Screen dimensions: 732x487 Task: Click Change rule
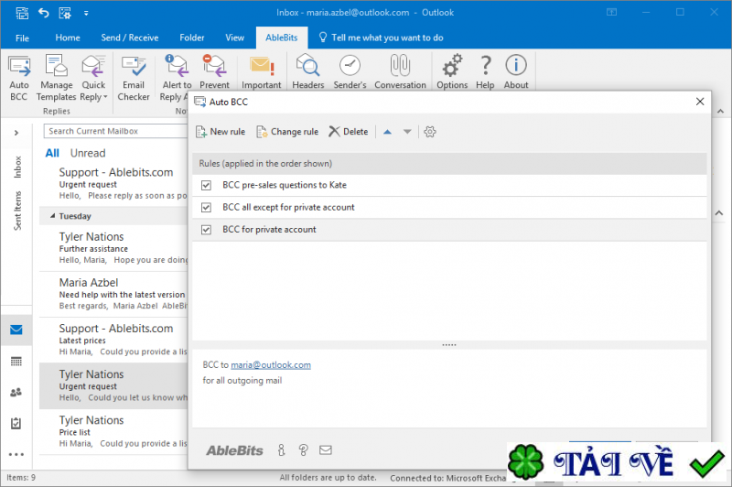287,132
